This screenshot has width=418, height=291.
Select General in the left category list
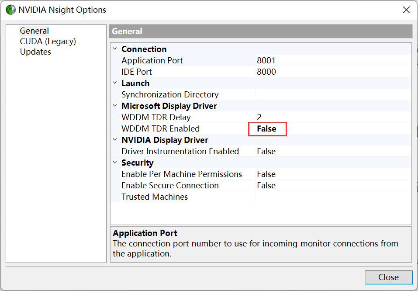pos(34,31)
